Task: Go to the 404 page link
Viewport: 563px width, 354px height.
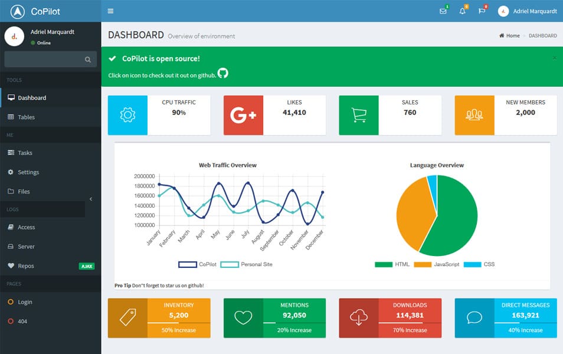Action: click(50, 322)
